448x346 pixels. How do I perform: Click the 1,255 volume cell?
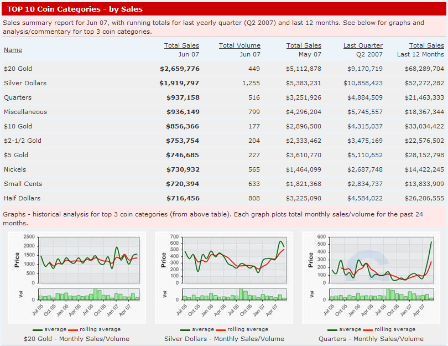251,83
